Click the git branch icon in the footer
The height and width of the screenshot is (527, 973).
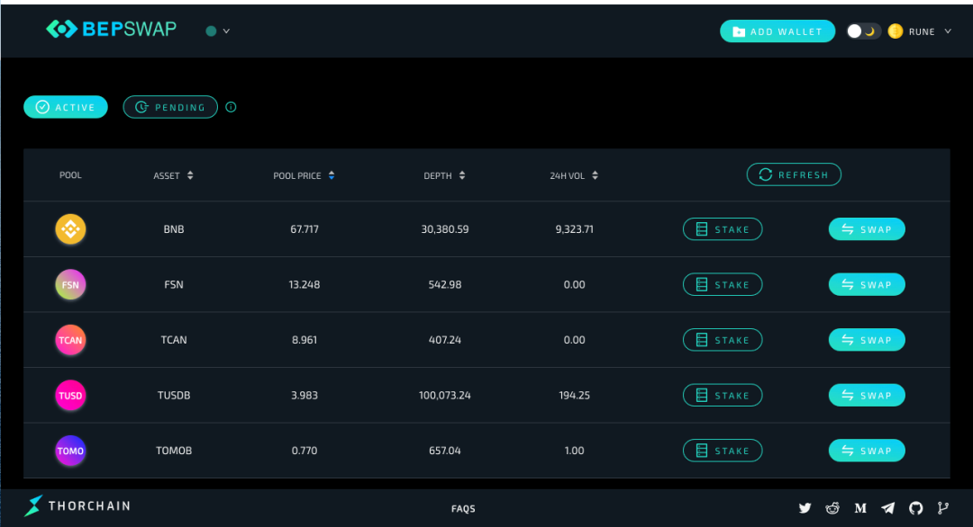[x=943, y=508]
